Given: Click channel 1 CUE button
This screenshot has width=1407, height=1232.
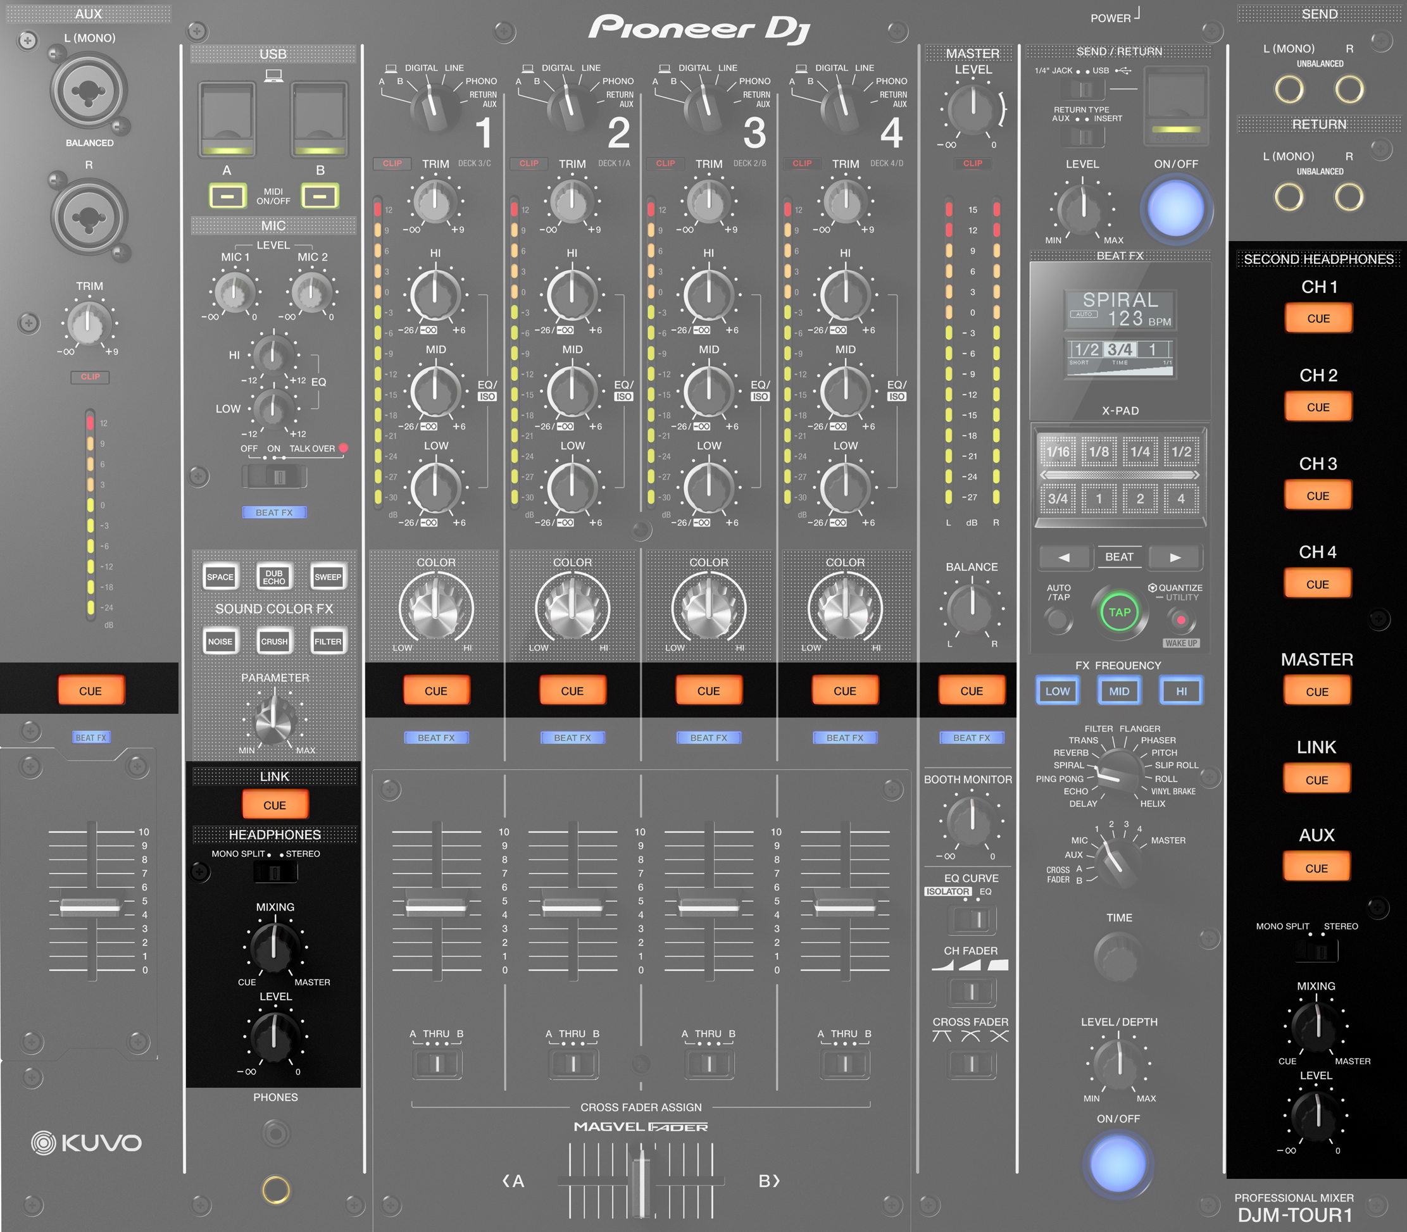Looking at the screenshot, I should pyautogui.click(x=436, y=691).
